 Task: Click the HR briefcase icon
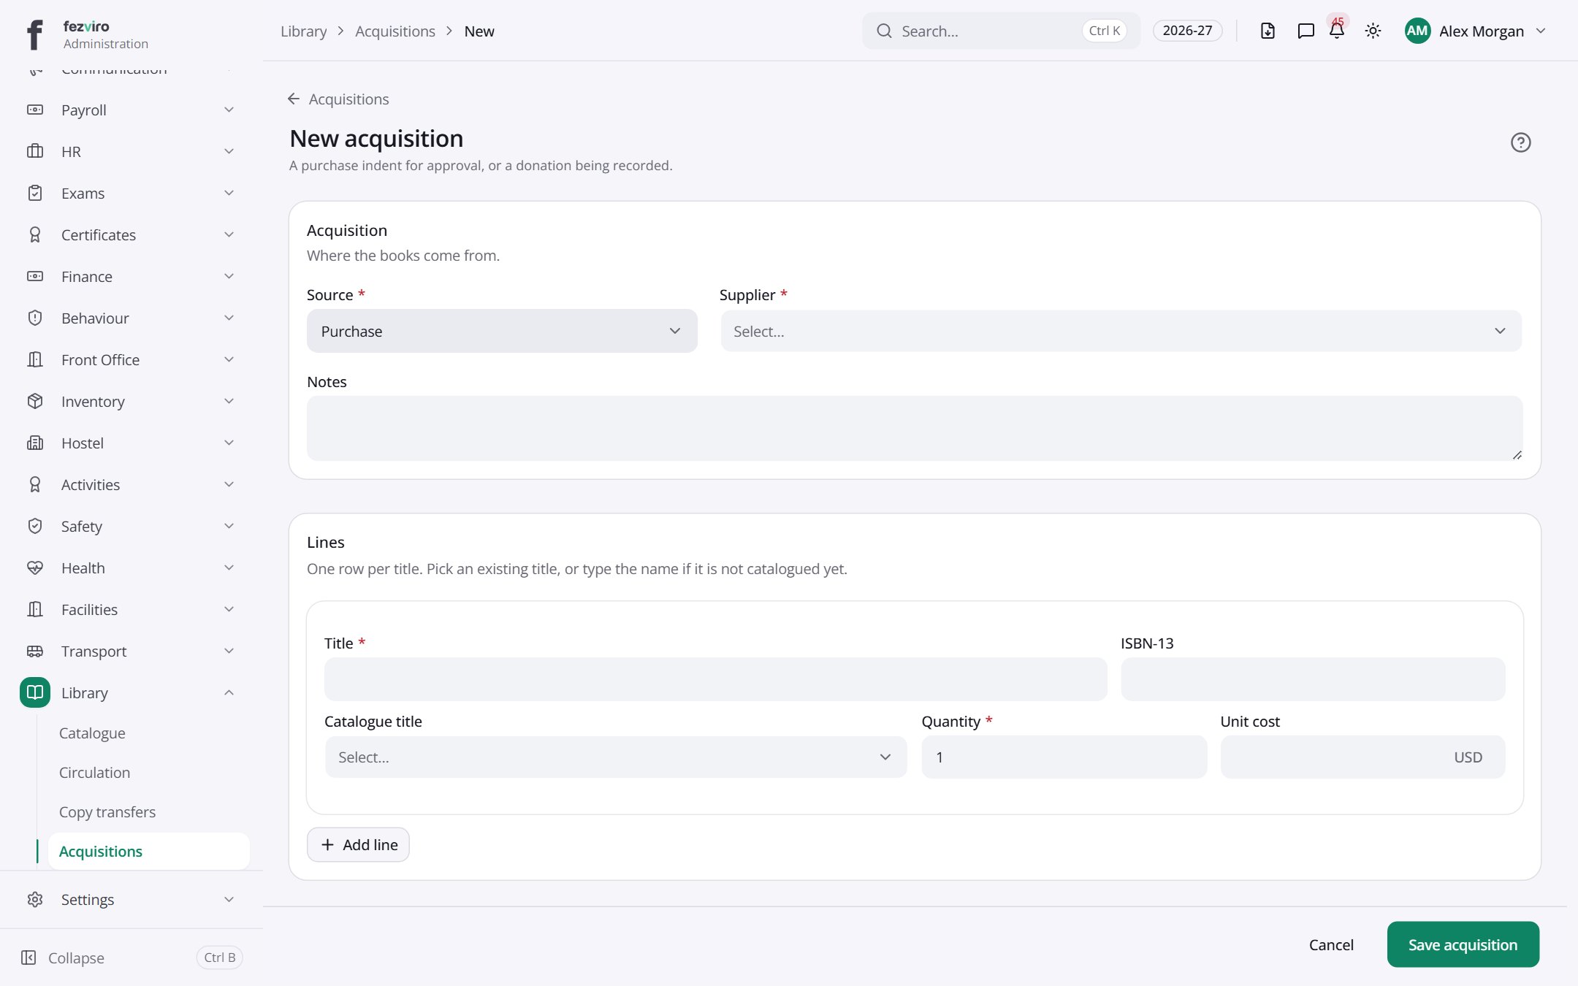click(x=35, y=151)
